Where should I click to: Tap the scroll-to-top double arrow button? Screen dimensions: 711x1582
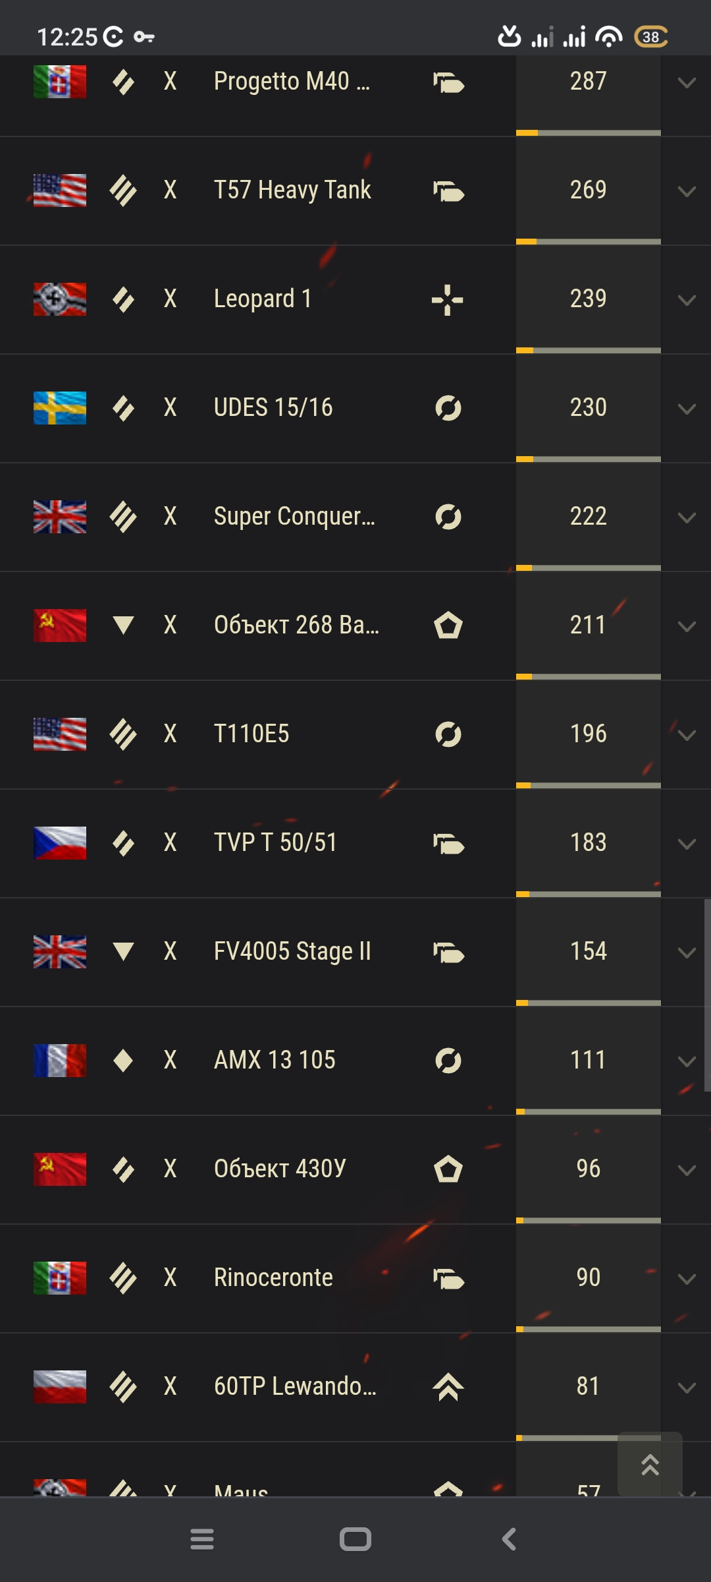tap(650, 1465)
